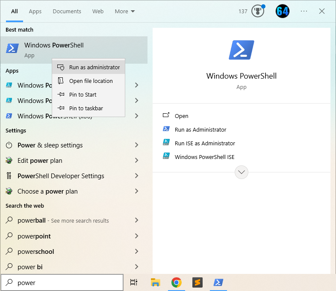The width and height of the screenshot is (336, 291).
Task: Expand the power bi web result arrow
Action: [x=136, y=267]
